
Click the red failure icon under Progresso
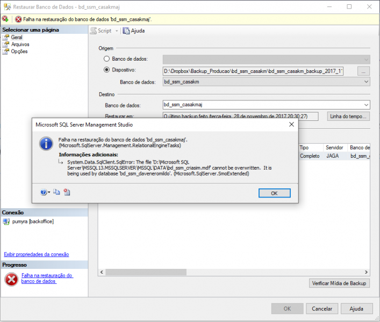point(11,279)
